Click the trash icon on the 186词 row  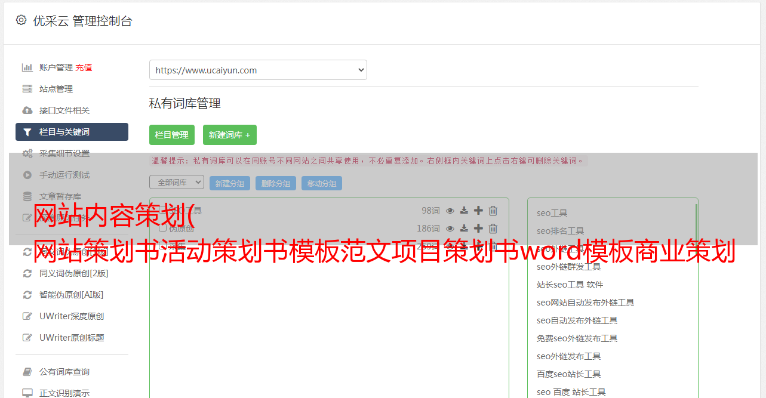pos(493,229)
